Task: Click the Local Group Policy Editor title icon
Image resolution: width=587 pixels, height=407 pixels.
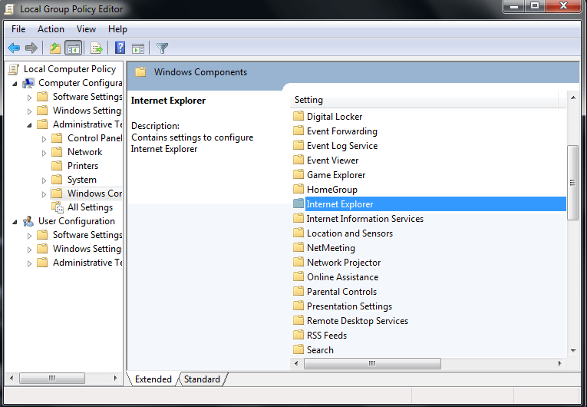Action: click(x=10, y=9)
